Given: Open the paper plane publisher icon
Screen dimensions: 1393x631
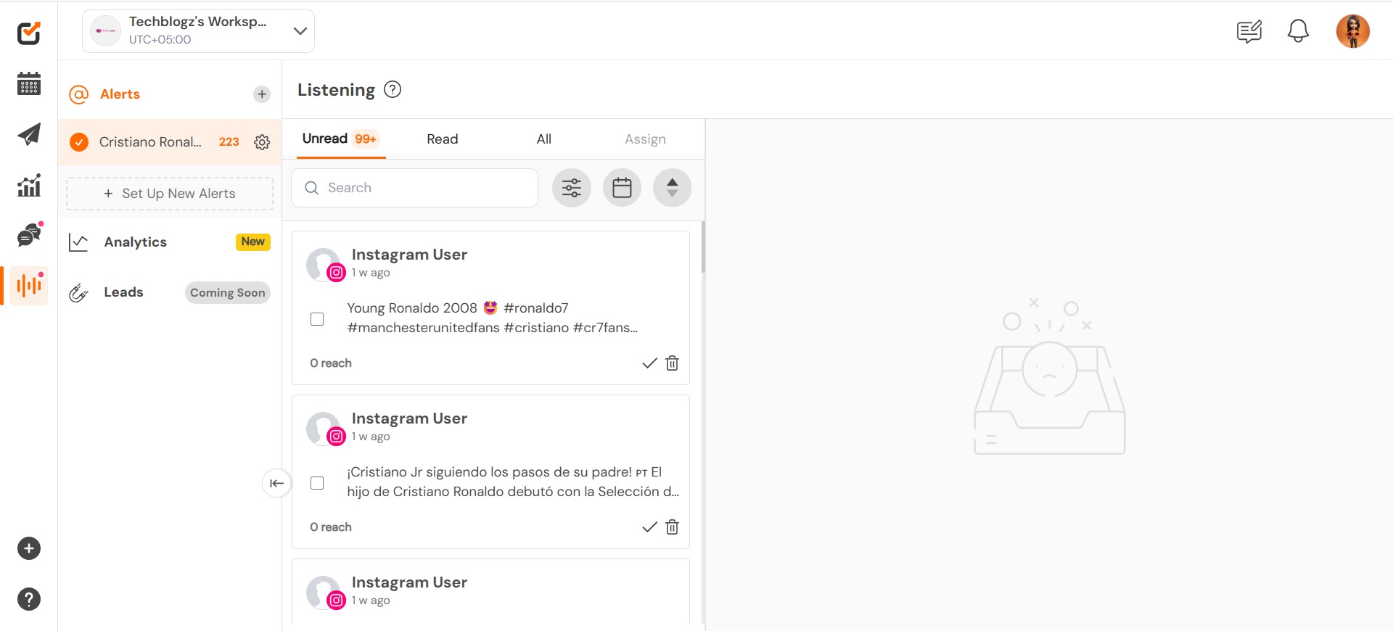Looking at the screenshot, I should click(x=28, y=134).
